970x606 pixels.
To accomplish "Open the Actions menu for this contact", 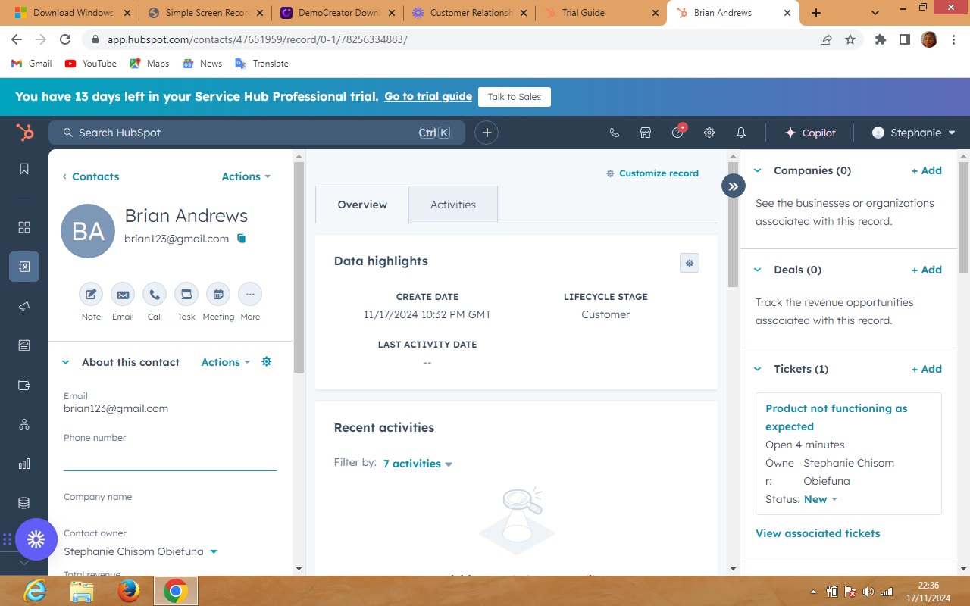I will click(x=245, y=176).
